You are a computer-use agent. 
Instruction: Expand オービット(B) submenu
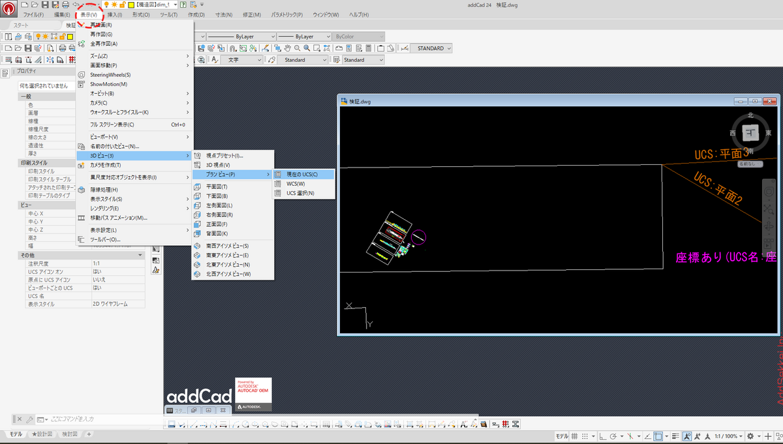134,94
